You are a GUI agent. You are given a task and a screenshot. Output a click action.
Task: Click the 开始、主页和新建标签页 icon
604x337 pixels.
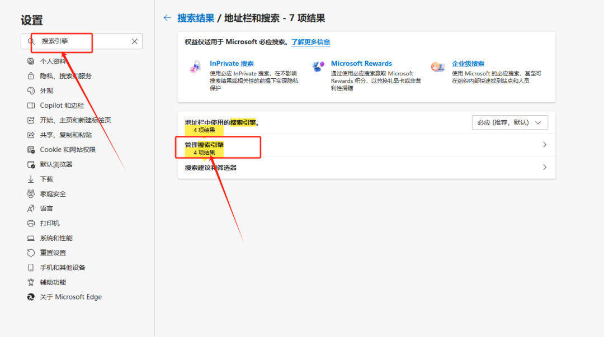(x=31, y=120)
